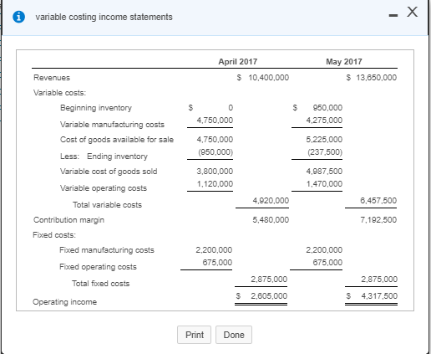The image size is (431, 354).
Task: Click the Print button
Action: point(194,335)
